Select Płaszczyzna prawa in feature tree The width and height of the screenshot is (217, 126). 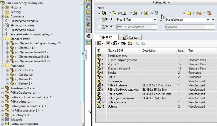pyautogui.click(x=23, y=30)
